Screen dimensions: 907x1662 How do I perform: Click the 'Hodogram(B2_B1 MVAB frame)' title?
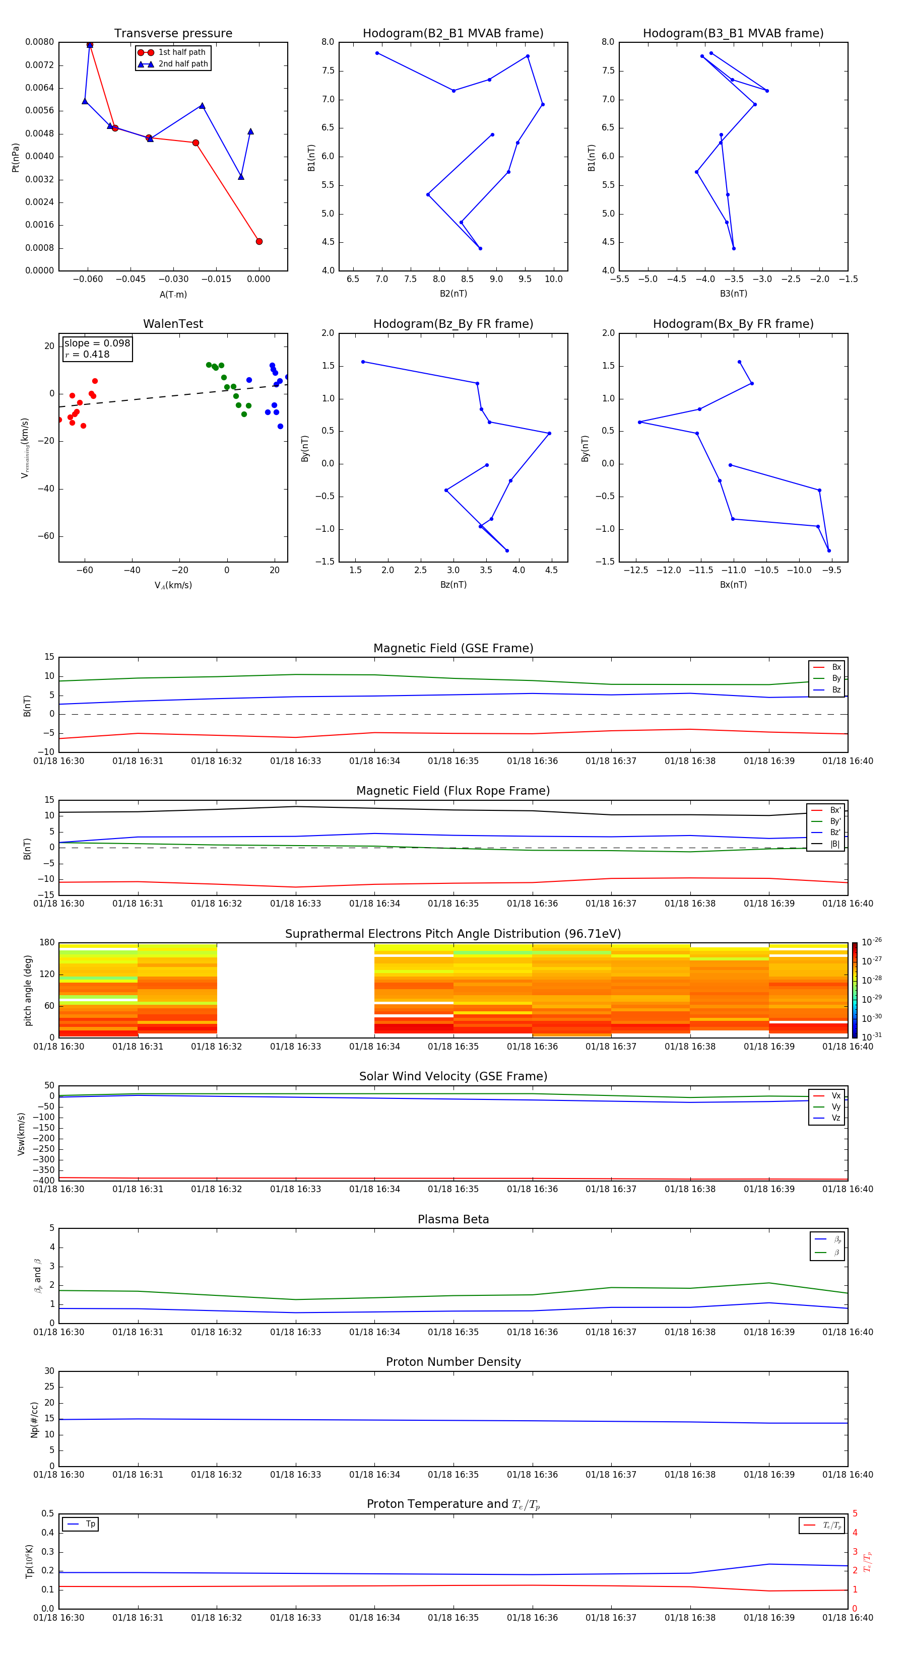pos(453,34)
